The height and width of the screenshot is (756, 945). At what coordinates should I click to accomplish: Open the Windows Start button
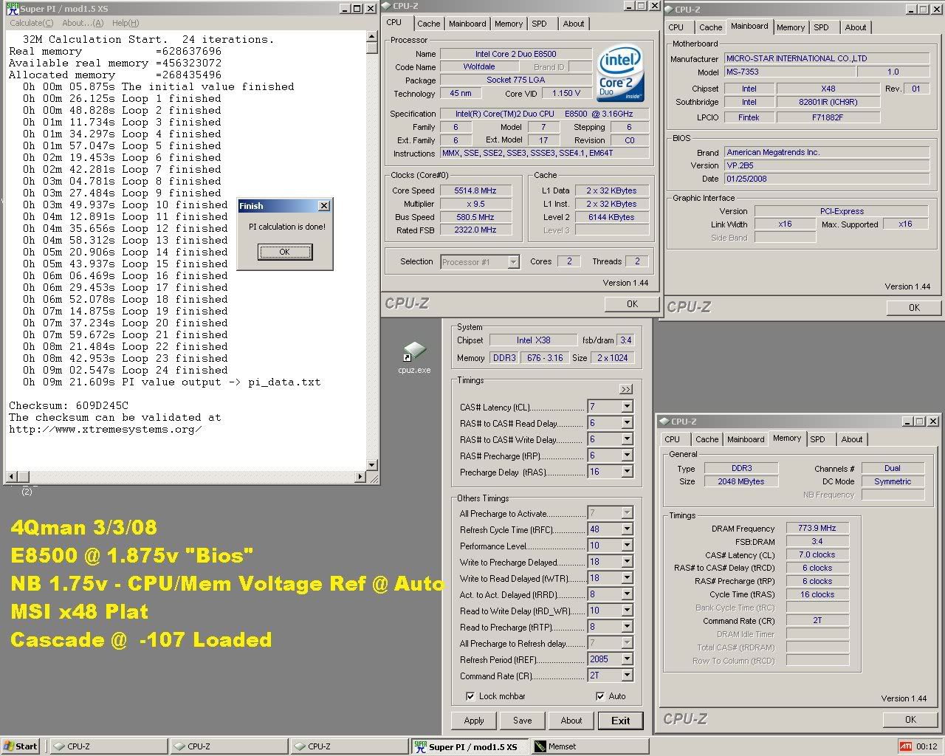[21, 746]
